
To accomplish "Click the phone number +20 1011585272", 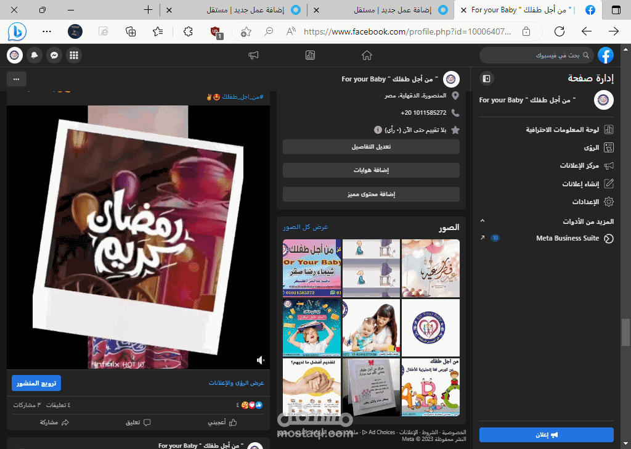I will pyautogui.click(x=423, y=113).
